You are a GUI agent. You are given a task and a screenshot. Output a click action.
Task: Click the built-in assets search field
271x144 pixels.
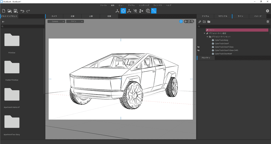coord(23,27)
